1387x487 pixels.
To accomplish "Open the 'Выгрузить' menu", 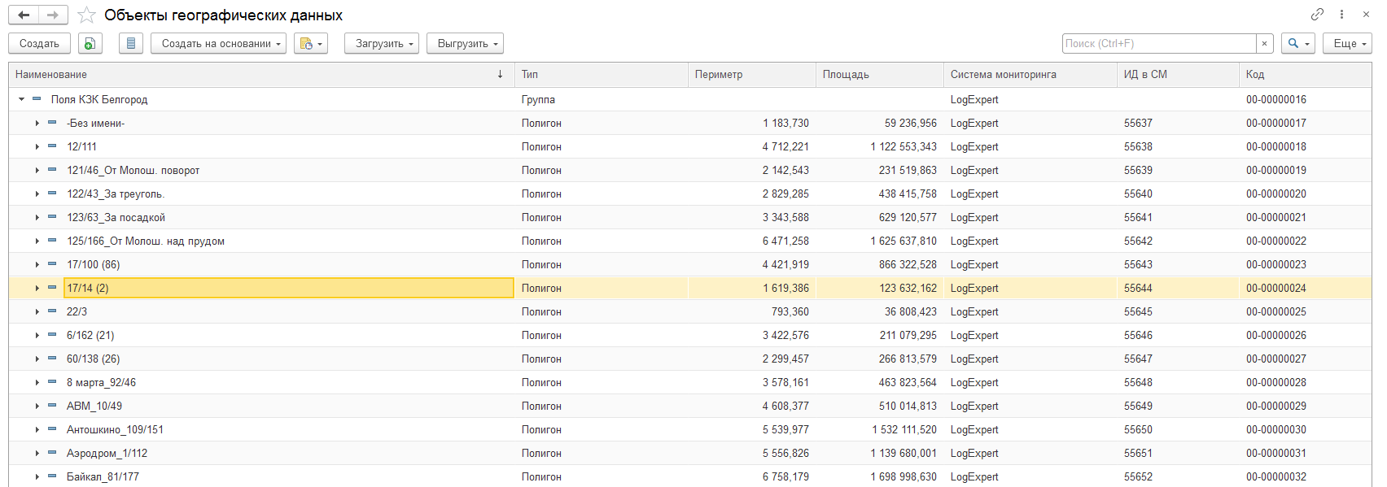I will pos(465,44).
